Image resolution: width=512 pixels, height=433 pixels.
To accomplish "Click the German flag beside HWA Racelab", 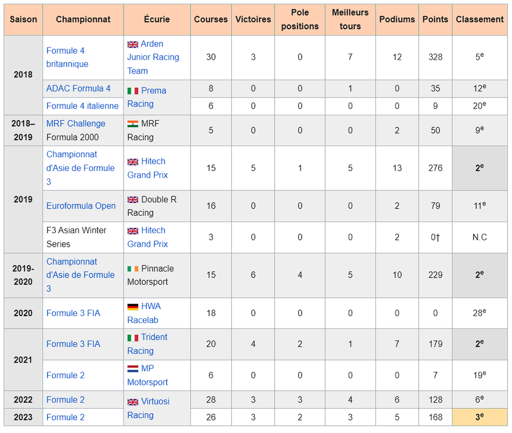I will pos(133,307).
